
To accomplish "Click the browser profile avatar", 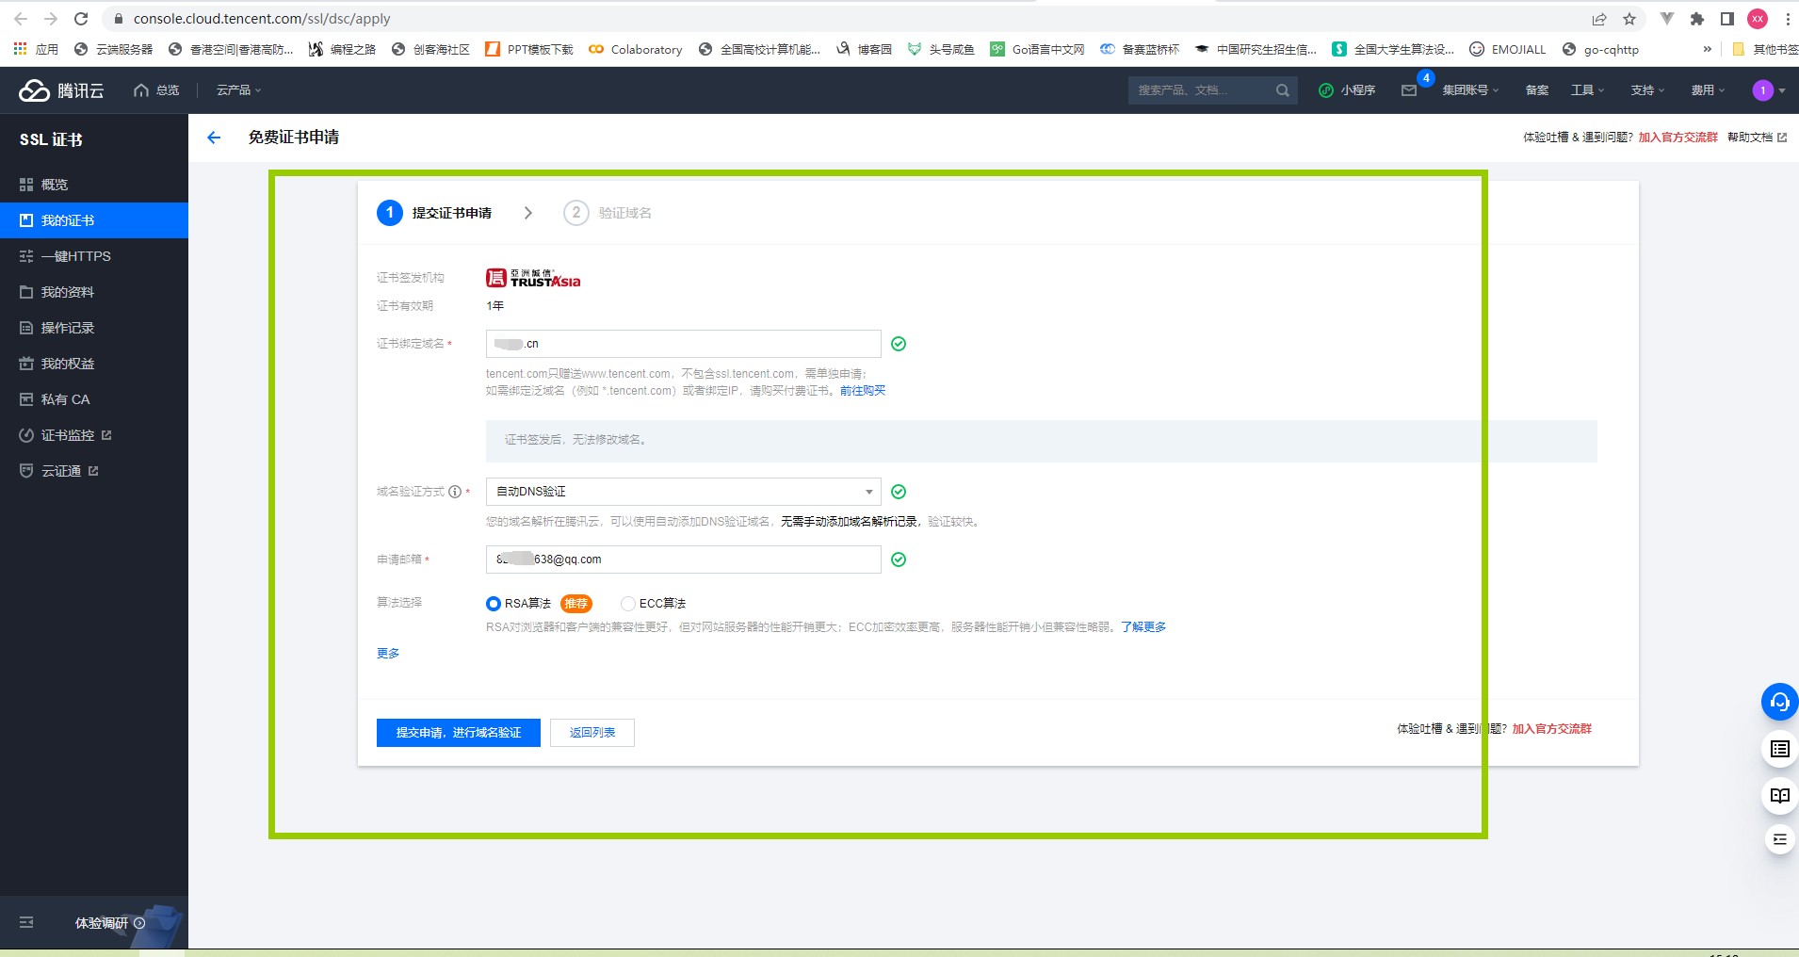I will 1758,19.
